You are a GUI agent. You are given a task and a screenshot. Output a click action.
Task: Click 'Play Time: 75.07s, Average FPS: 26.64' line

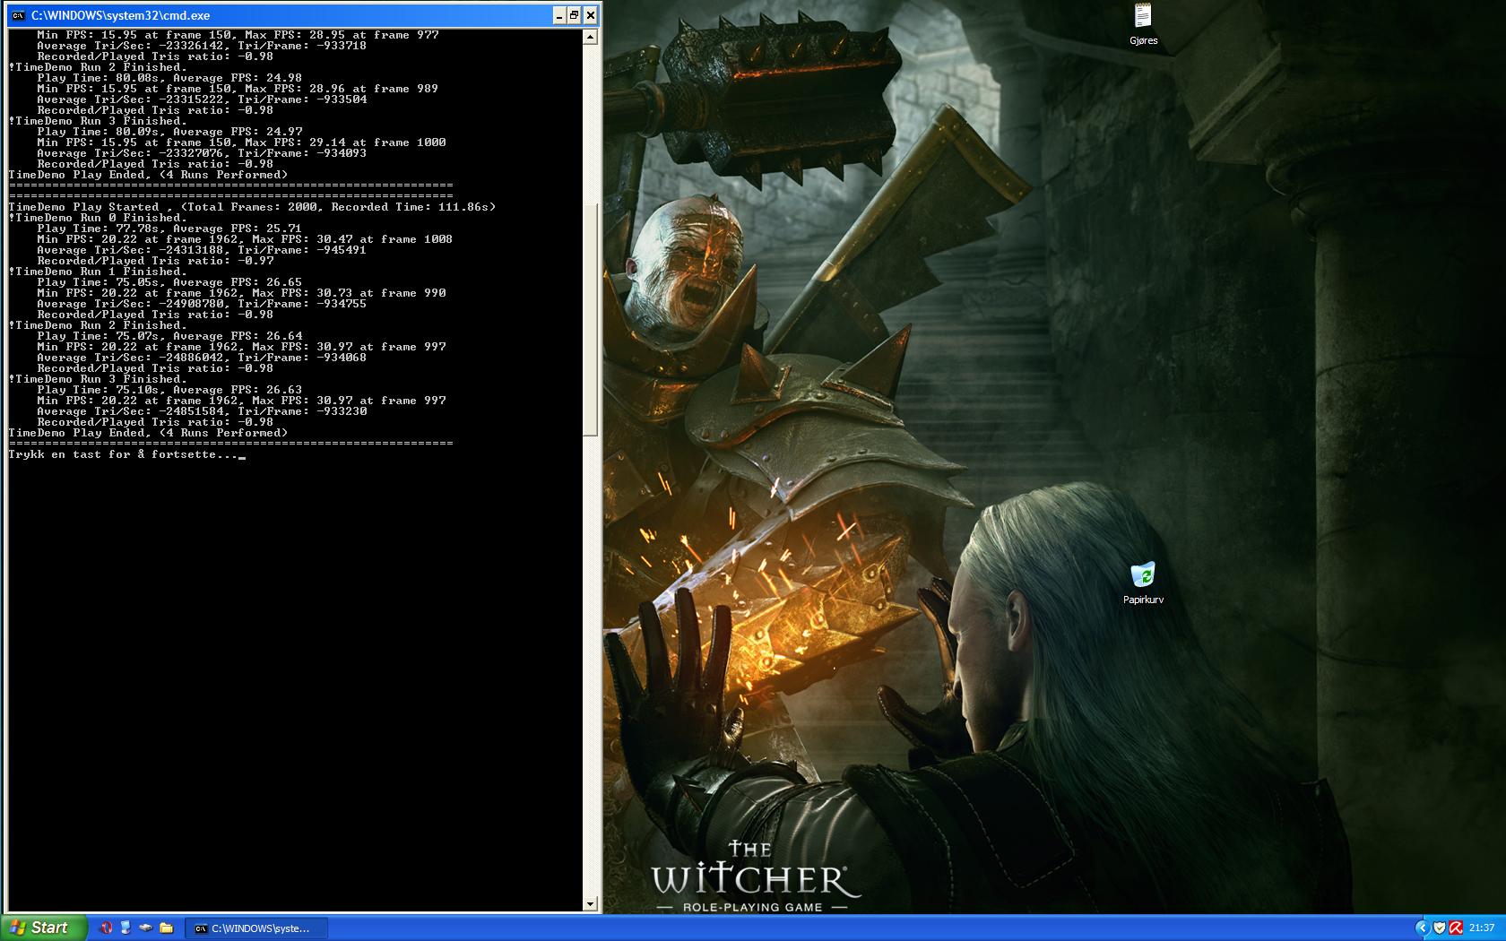coord(169,336)
